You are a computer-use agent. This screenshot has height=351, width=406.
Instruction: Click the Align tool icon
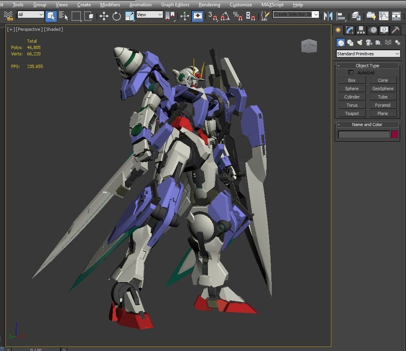pyautogui.click(x=341, y=16)
